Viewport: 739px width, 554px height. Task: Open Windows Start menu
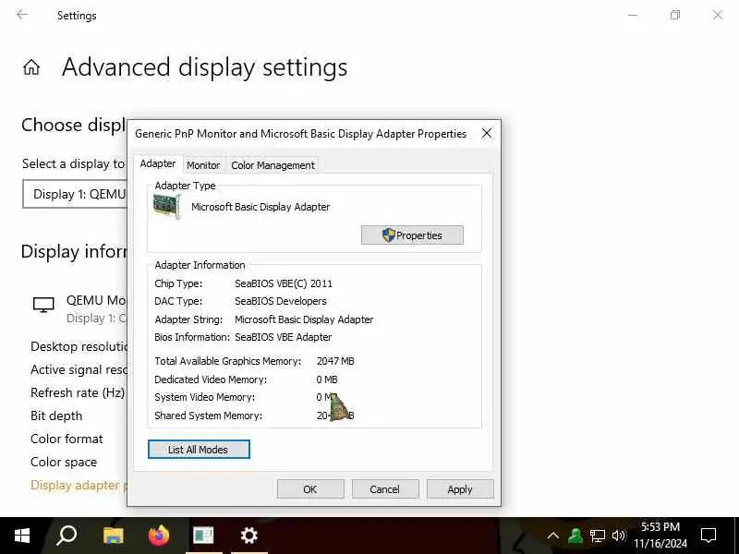(x=21, y=536)
